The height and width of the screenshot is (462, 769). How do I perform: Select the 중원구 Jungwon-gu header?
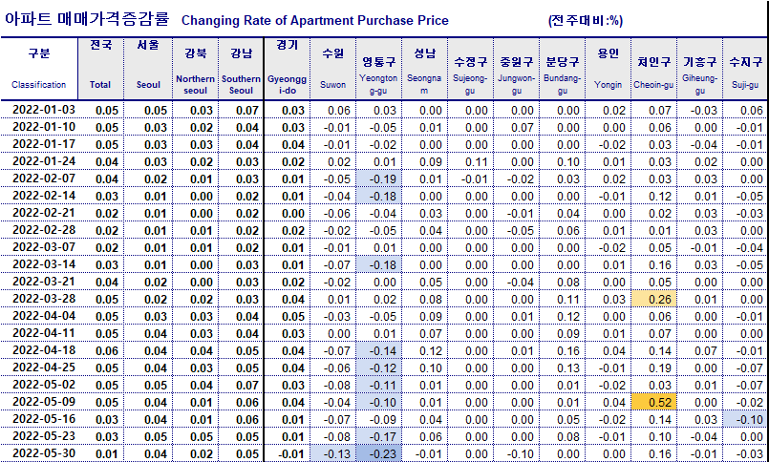click(x=517, y=69)
